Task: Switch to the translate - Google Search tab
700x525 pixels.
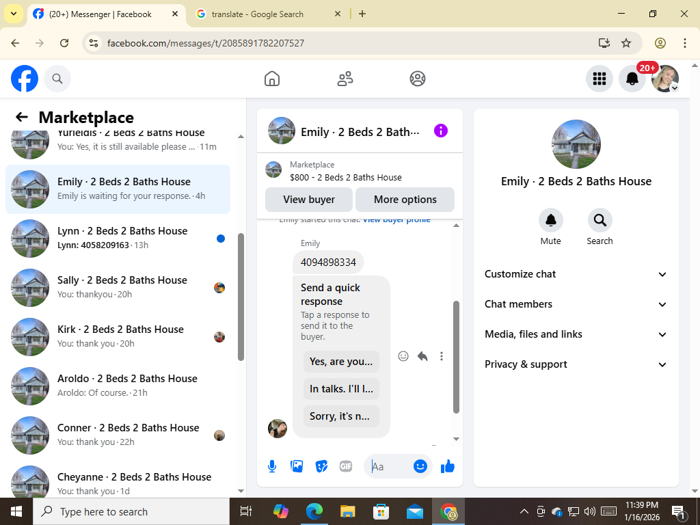Action: click(x=269, y=14)
